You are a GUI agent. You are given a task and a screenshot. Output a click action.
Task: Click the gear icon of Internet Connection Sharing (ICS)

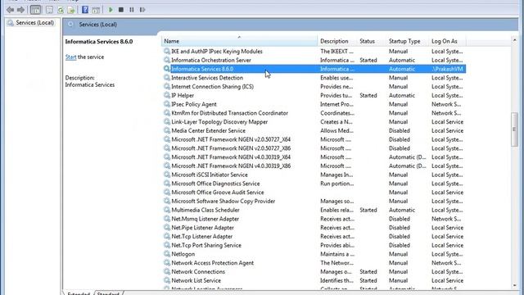pyautogui.click(x=167, y=86)
